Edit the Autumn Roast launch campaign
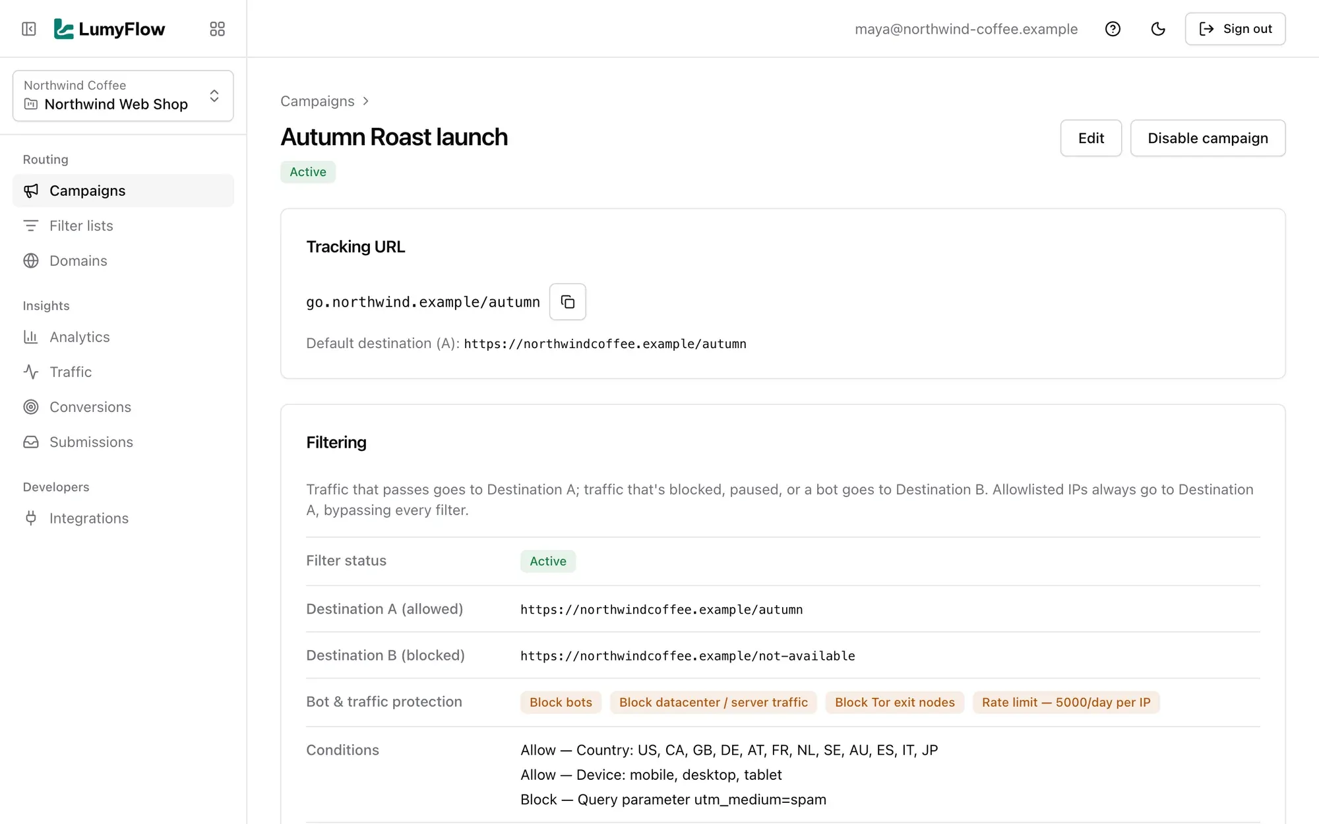Screen dimensions: 1319x824 tap(1091, 138)
